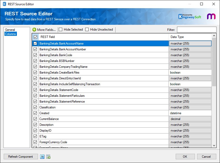Toggle the Hide Selected checkbox
Image resolution: width=220 pixels, height=163 pixels.
pos(61,30)
